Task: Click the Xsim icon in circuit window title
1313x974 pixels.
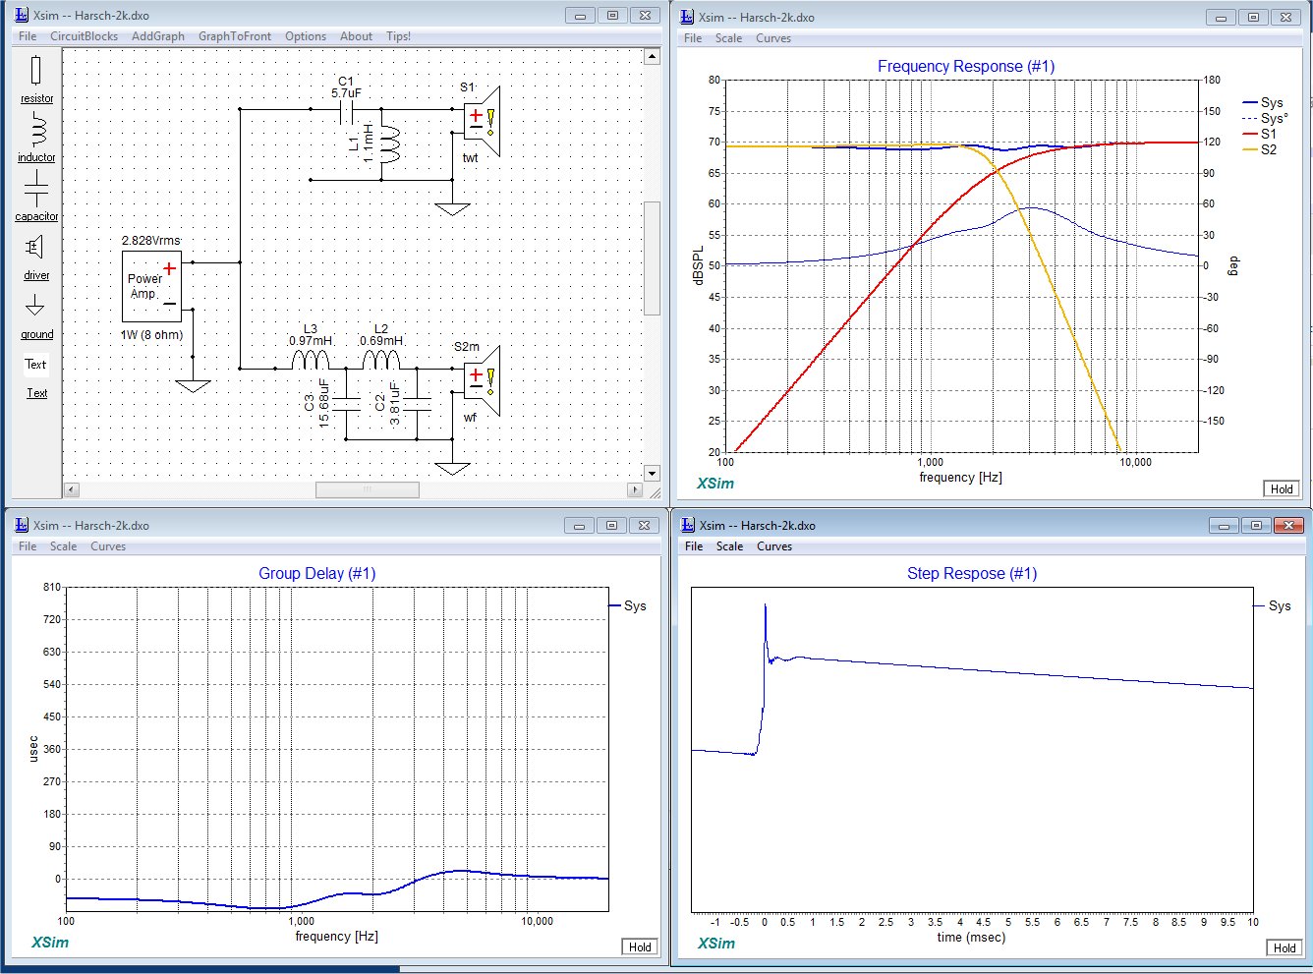Action: tap(22, 15)
